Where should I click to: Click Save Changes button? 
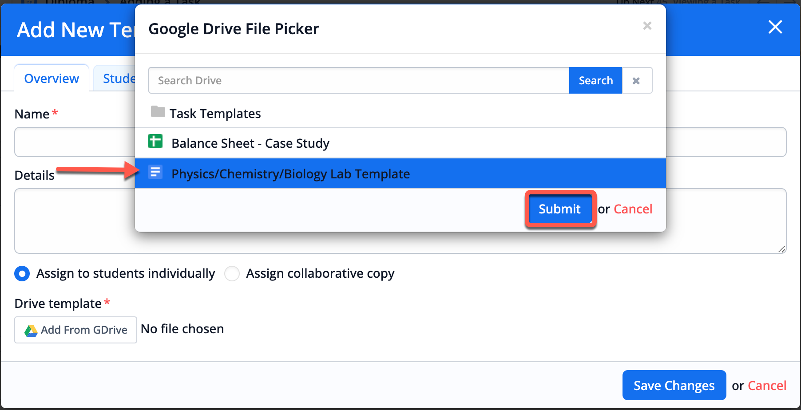[x=674, y=386]
